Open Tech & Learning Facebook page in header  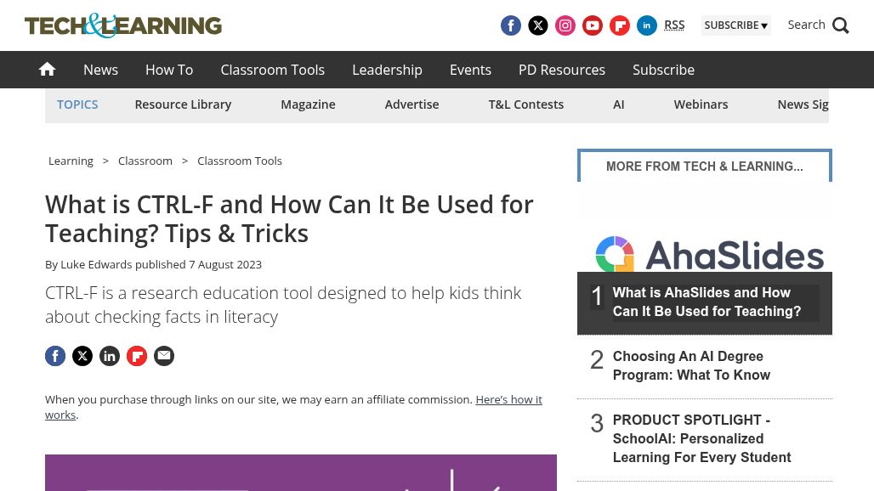511,25
